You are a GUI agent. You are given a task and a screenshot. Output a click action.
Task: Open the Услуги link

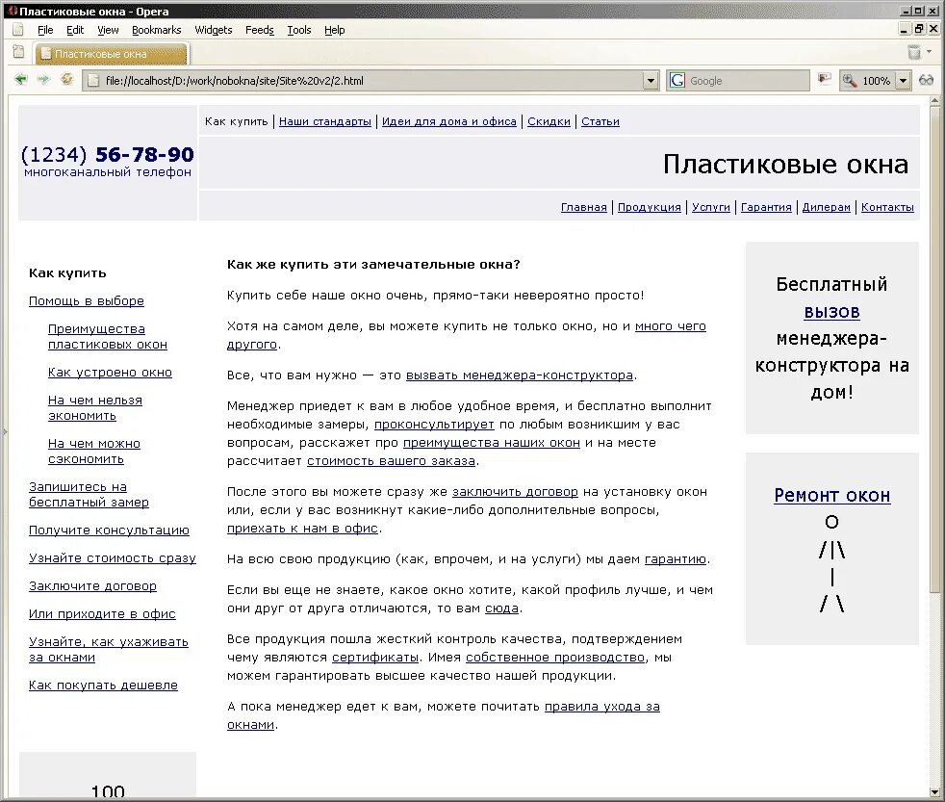click(x=710, y=207)
